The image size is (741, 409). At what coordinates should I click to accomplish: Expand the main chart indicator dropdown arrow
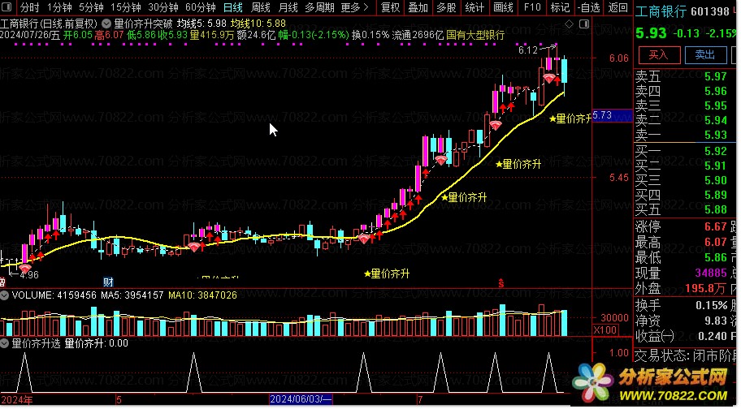tap(106, 23)
